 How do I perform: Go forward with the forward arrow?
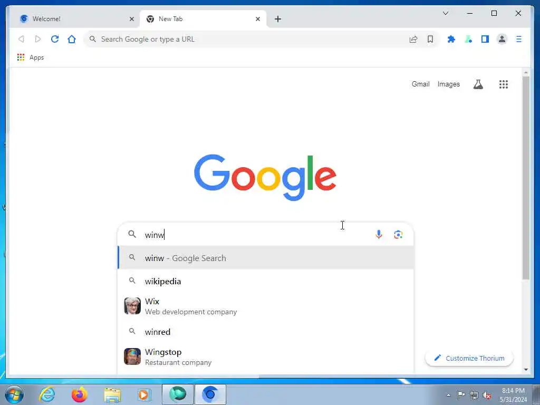click(38, 39)
